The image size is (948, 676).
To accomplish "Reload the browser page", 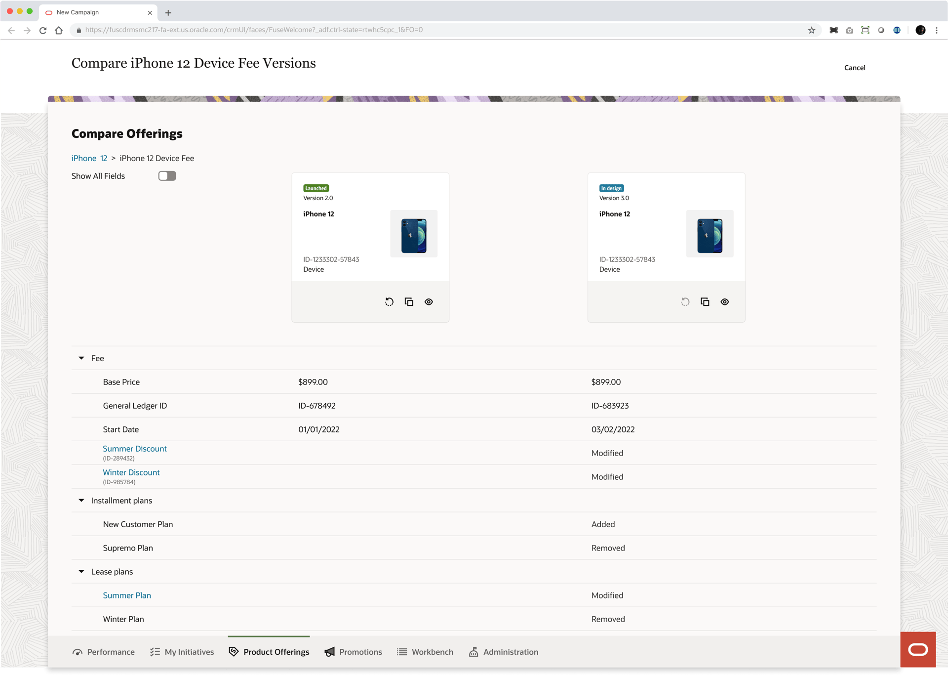I will click(43, 30).
